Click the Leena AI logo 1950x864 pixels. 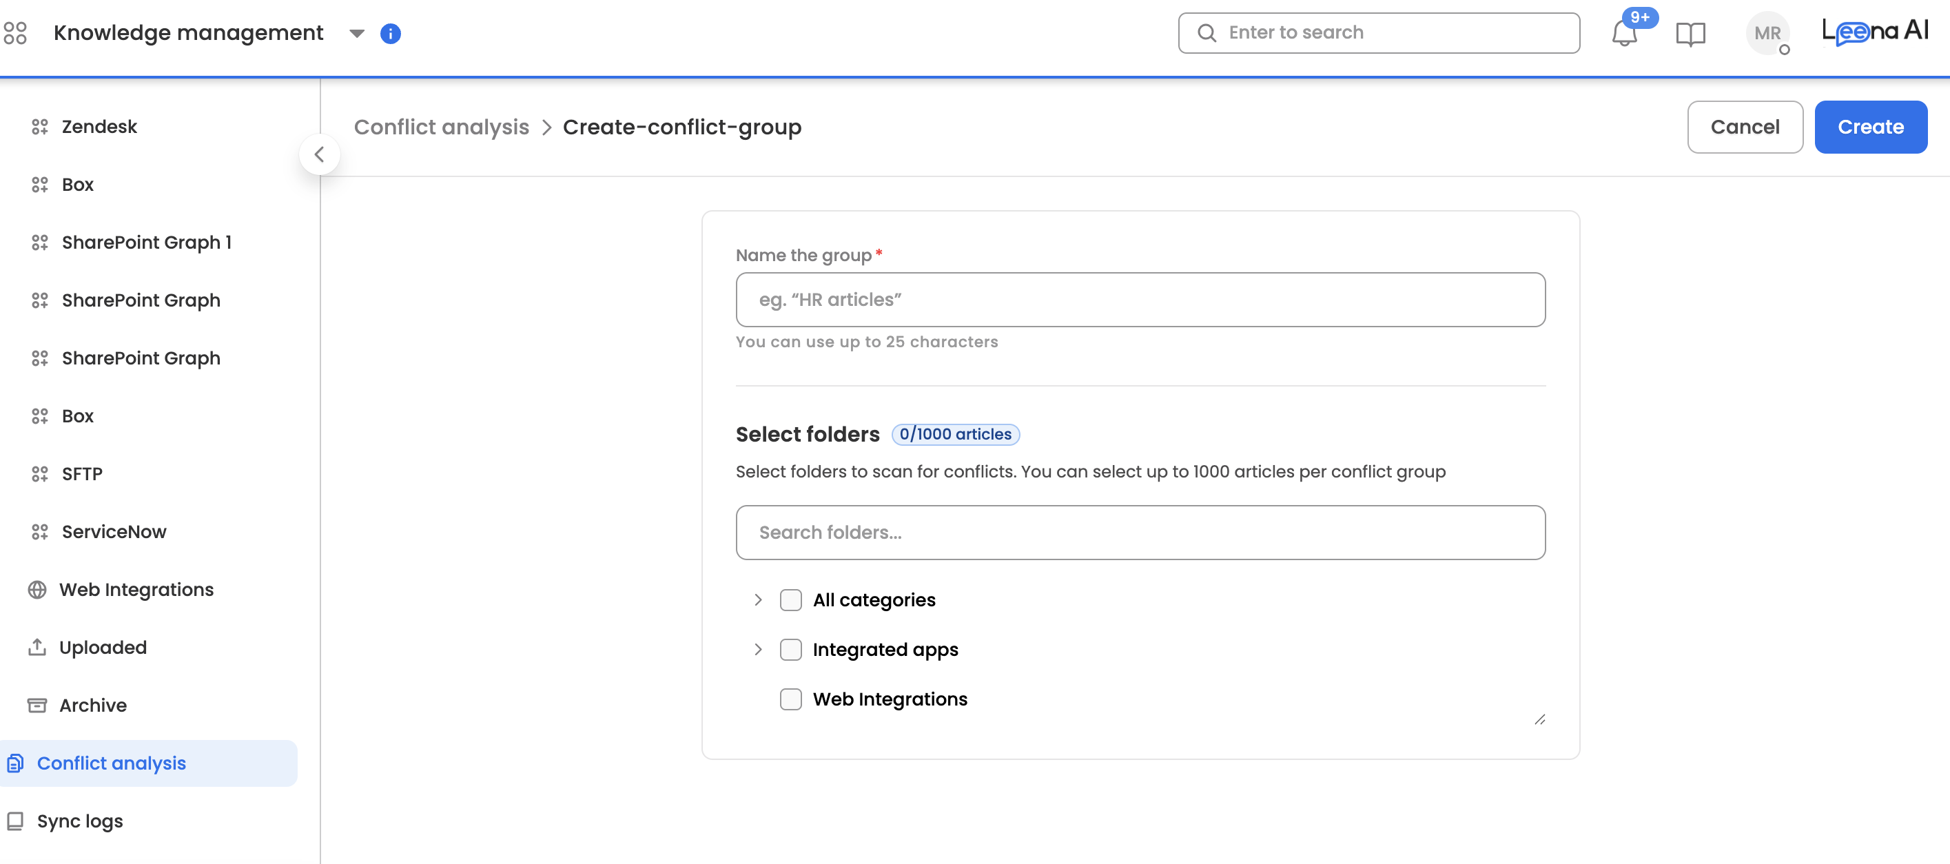coord(1874,32)
